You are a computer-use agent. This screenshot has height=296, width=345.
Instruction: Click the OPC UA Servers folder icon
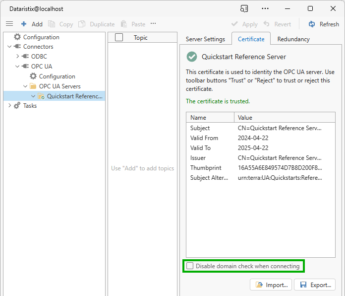(33, 86)
